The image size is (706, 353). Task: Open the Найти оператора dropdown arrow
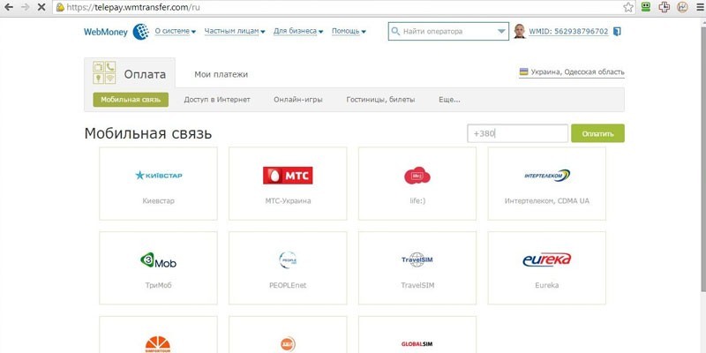pos(501,32)
